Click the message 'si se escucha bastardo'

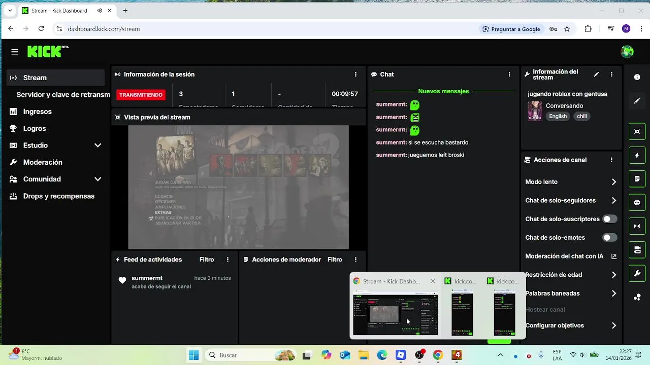438,142
